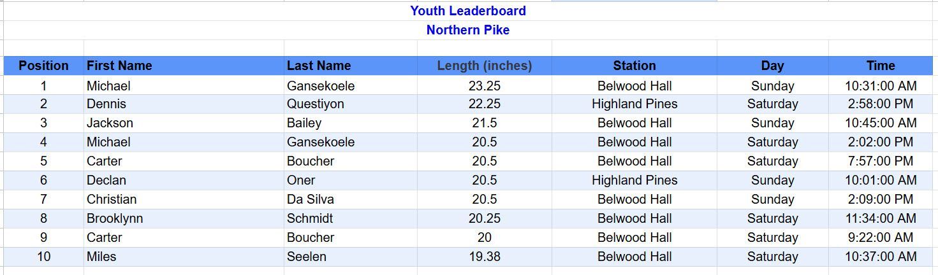Select the Northern Pike subtitle cell

point(468,30)
